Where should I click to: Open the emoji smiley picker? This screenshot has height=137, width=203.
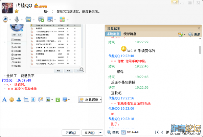pyautogui.click(x=12, y=99)
